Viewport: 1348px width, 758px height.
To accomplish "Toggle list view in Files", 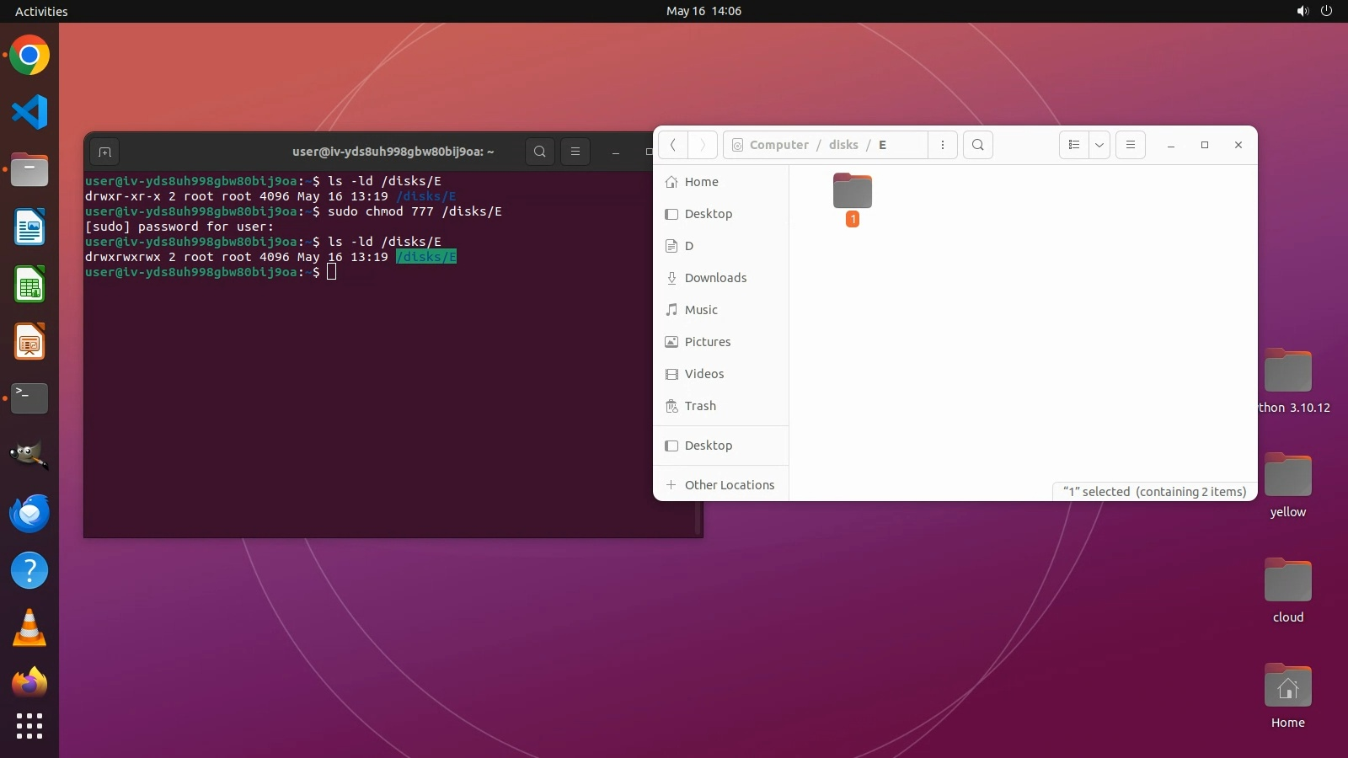I will point(1074,145).
